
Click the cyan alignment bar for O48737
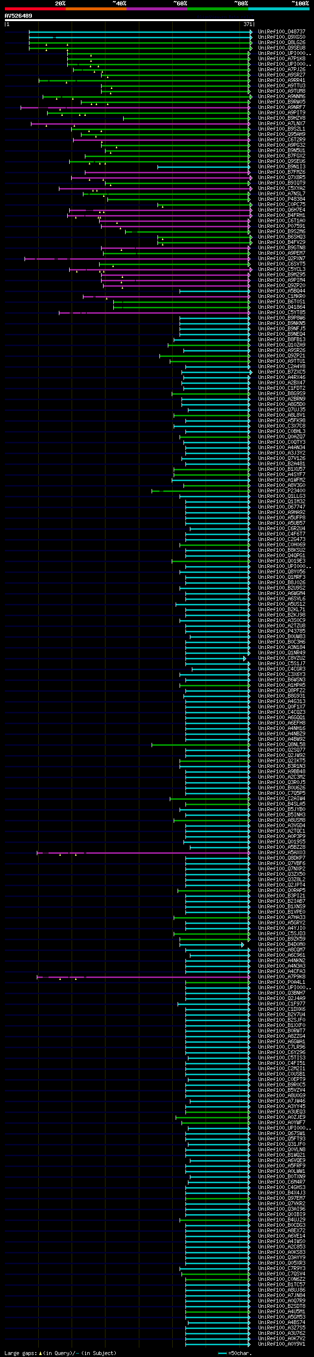point(140,31)
